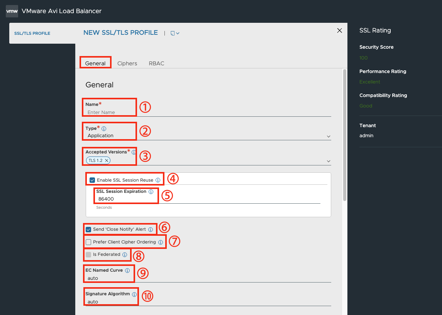Image resolution: width=442 pixels, height=315 pixels.
Task: Click the SSL Rating heading
Action: point(375,31)
